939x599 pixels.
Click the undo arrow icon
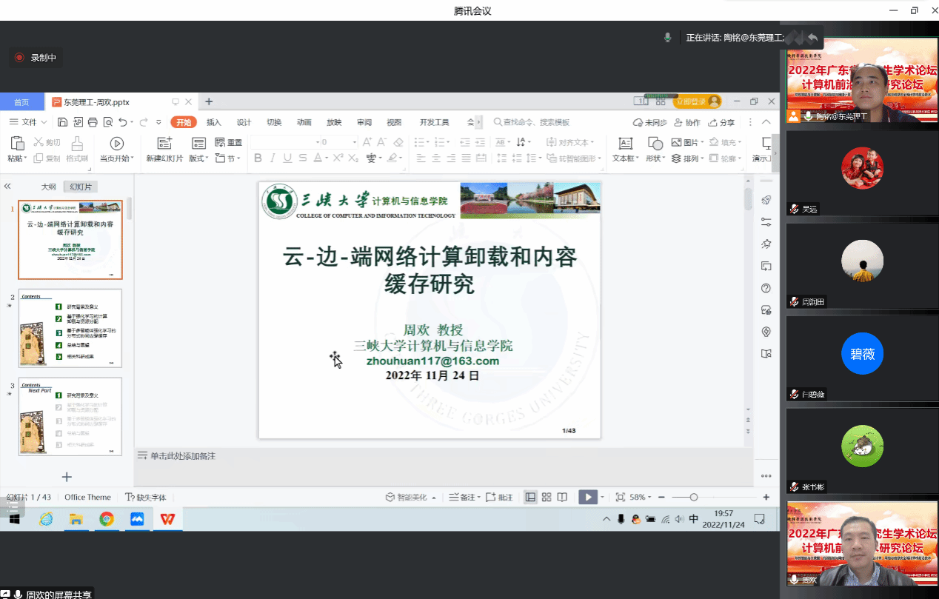point(123,122)
